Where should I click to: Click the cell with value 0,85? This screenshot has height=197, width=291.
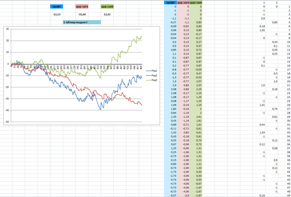point(170,50)
